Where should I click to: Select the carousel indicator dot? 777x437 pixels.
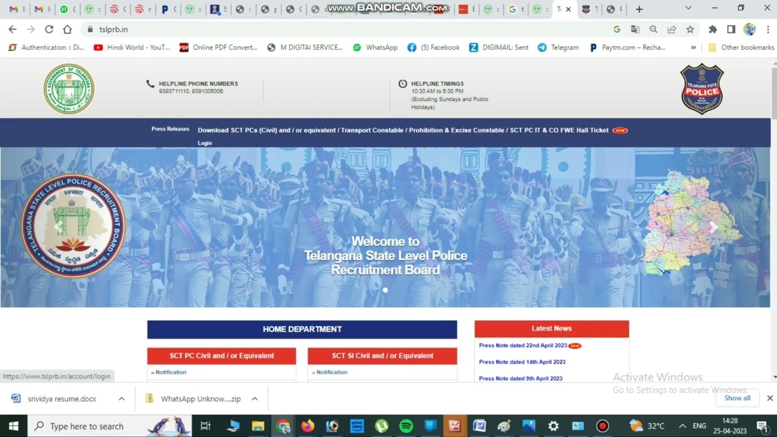coord(385,290)
